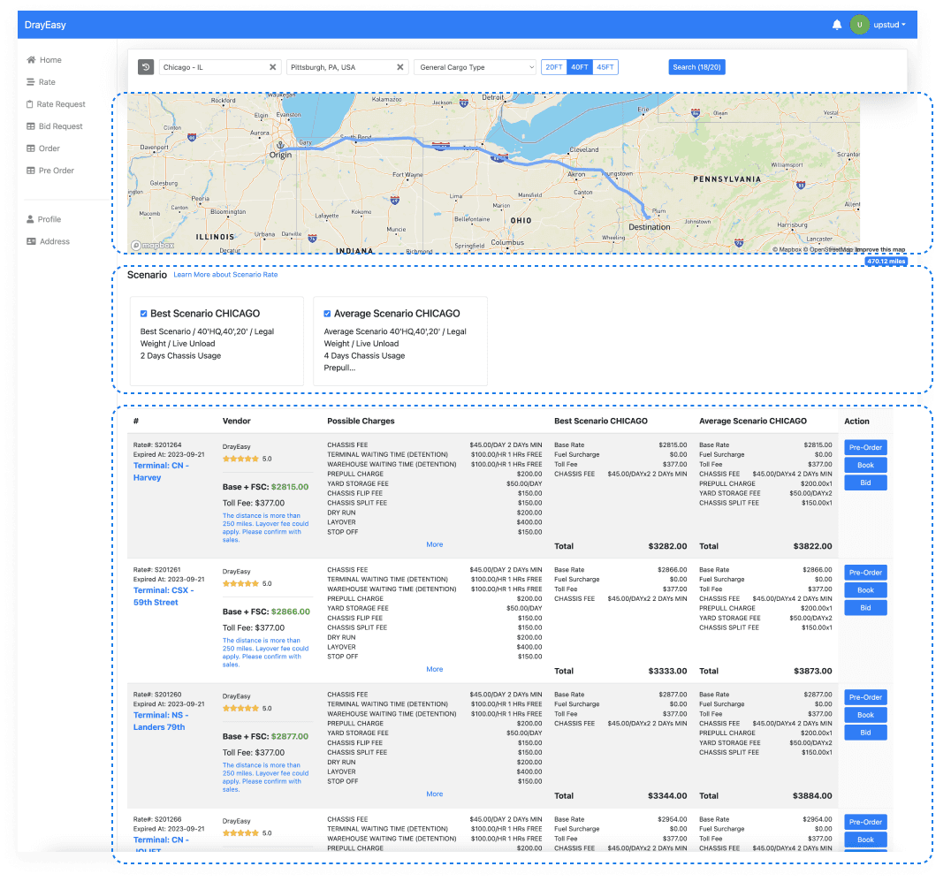Click Pre-Order for rate S201261

coord(865,573)
